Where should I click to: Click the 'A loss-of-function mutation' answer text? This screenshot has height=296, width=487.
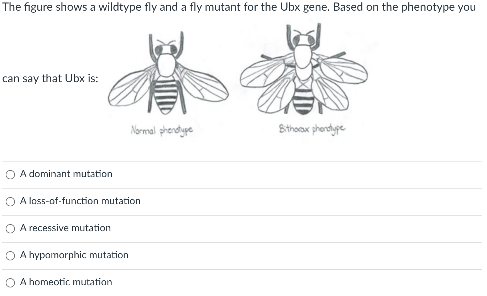click(x=80, y=201)
